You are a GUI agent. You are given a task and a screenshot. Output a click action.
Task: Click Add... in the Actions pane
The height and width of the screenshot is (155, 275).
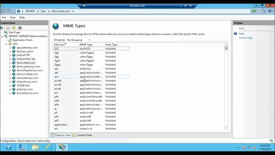click(x=242, y=28)
